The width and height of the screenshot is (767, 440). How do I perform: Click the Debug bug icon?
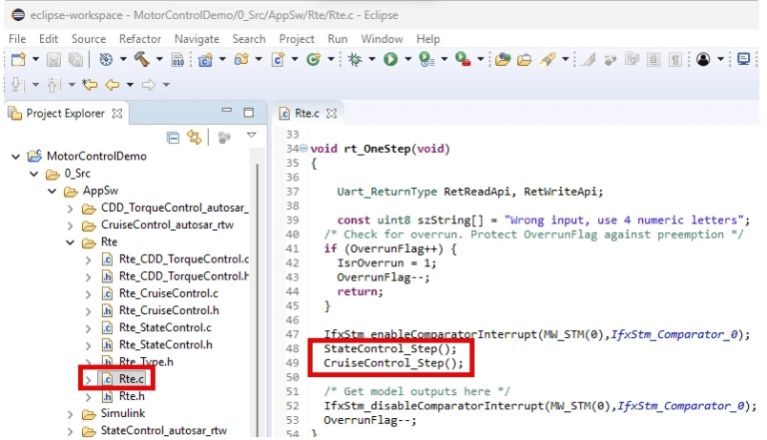354,59
